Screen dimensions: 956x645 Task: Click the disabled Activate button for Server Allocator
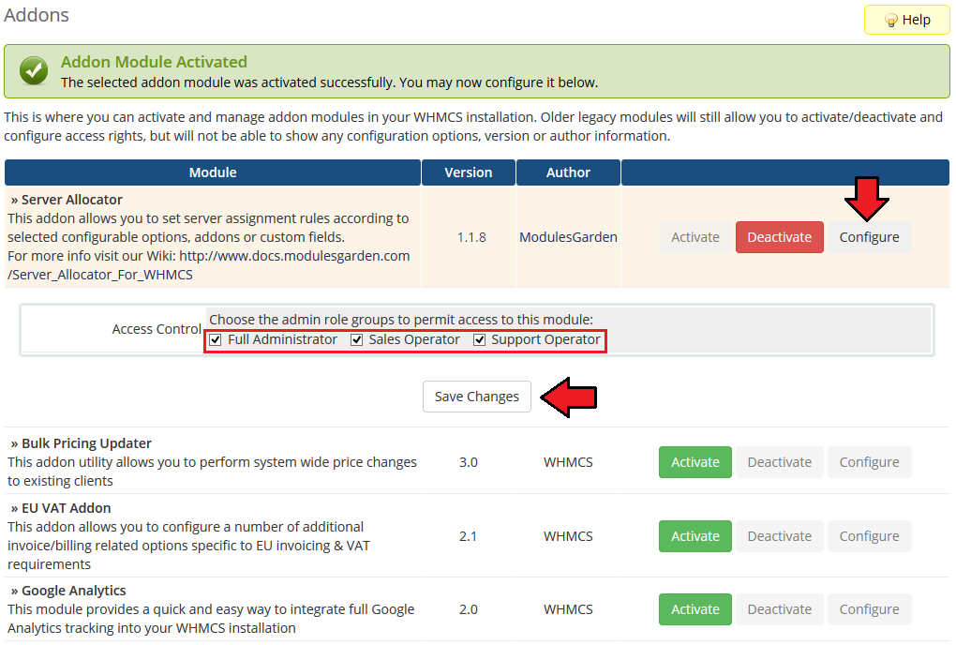[695, 237]
